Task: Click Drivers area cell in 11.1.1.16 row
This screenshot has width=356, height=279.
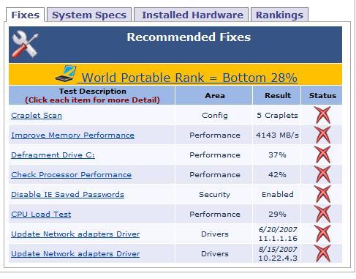Action: 214,234
